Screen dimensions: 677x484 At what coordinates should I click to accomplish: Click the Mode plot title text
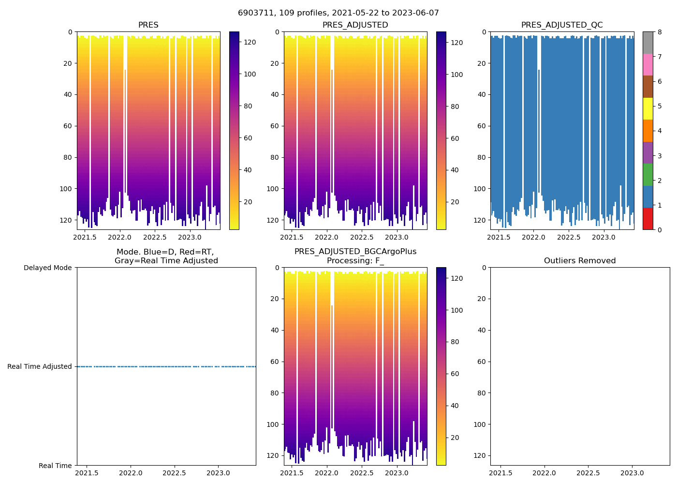(x=166, y=257)
